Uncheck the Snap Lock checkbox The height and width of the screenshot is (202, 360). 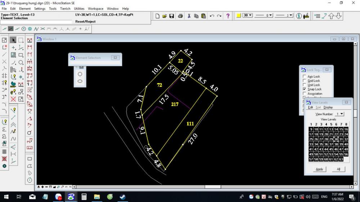305,89
